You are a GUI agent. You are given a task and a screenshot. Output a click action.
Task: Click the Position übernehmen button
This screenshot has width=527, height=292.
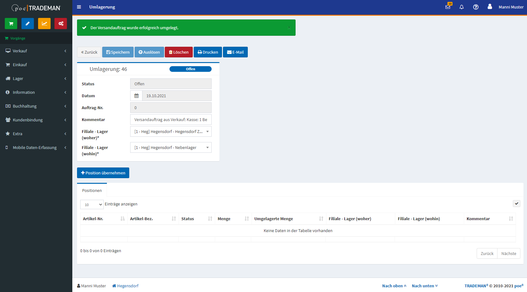(x=103, y=173)
